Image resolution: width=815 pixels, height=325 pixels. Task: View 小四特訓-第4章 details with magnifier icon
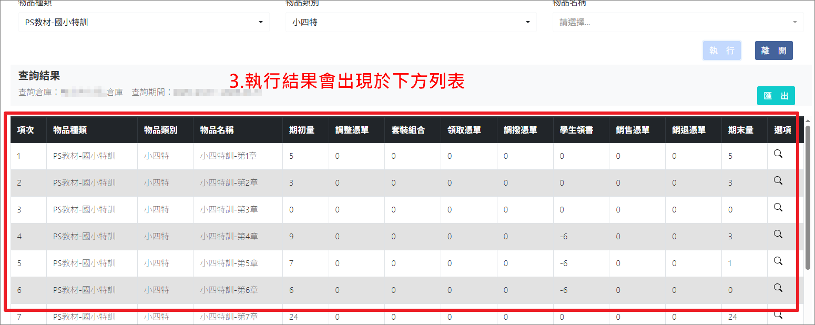pyautogui.click(x=778, y=235)
